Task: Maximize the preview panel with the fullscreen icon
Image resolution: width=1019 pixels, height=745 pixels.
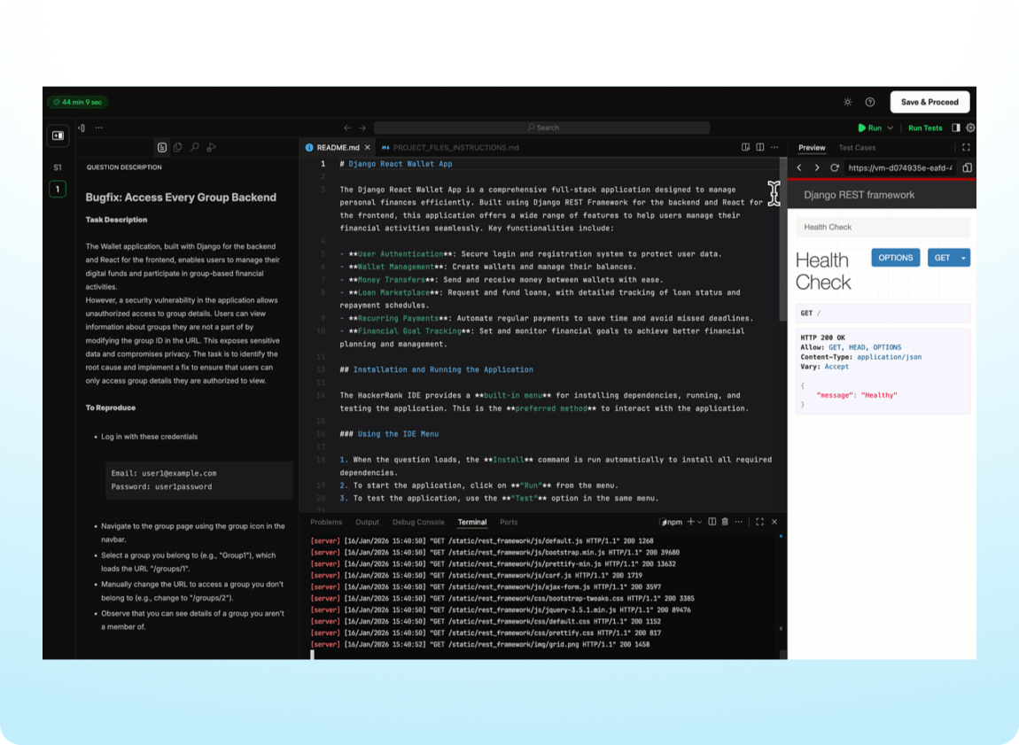Action: click(x=967, y=147)
